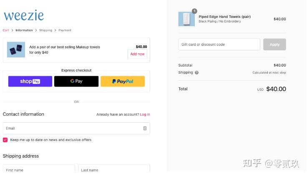
Task: Go back to Cart breadcrumb
Action: pyautogui.click(x=6, y=30)
